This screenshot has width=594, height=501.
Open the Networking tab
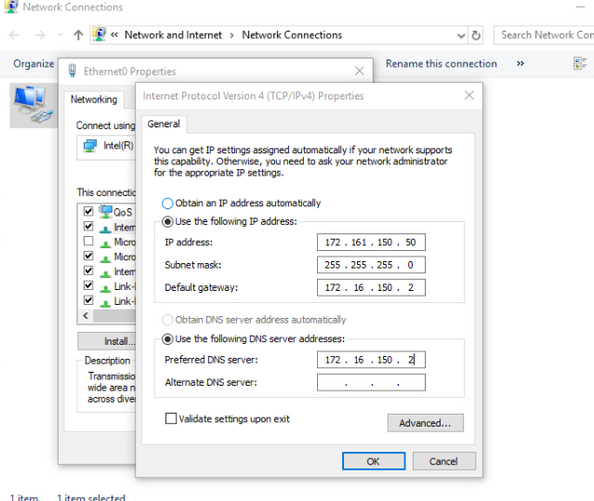click(94, 99)
